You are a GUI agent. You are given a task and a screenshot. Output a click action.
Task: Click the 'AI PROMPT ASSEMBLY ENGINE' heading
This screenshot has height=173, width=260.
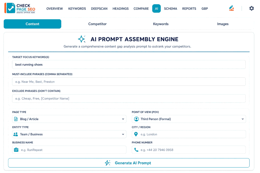tap(134, 39)
